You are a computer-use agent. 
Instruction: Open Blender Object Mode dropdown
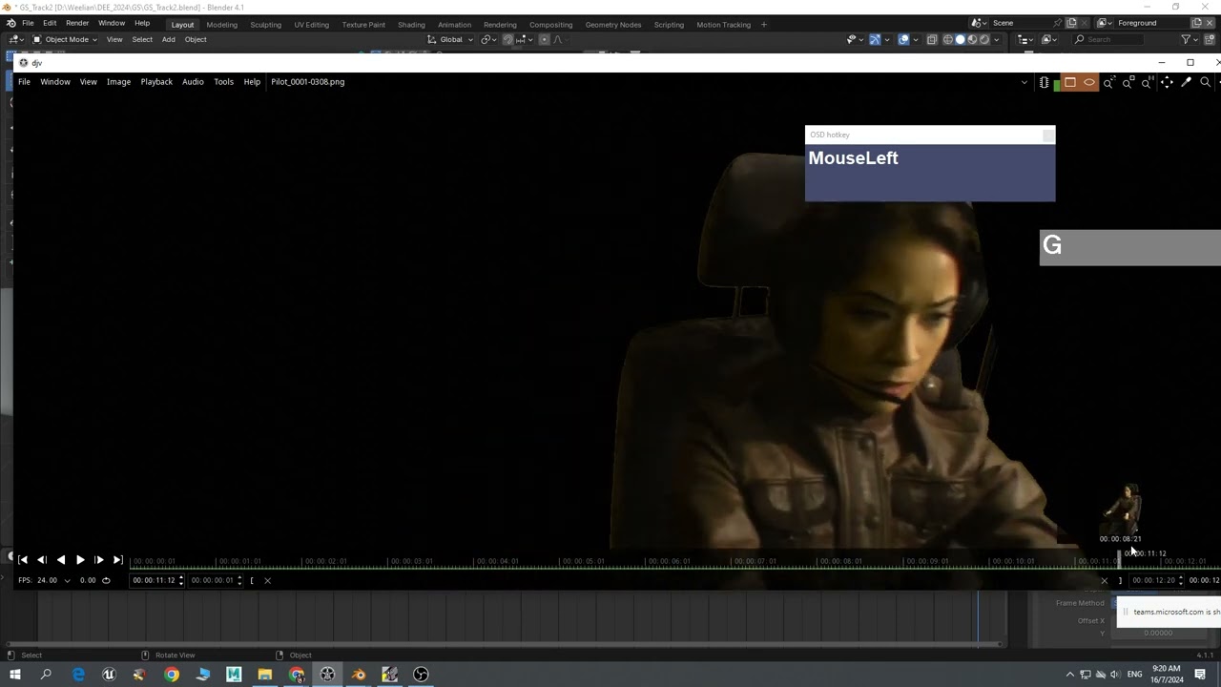(x=65, y=39)
